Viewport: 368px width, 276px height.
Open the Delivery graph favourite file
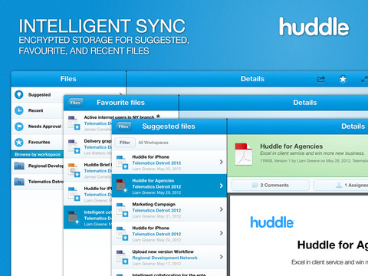pos(88,146)
